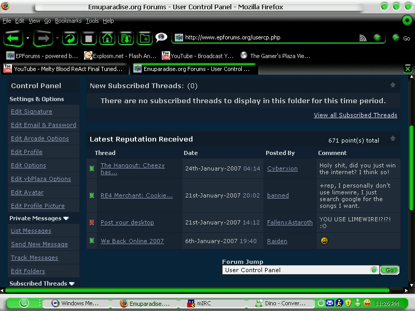Click the green Start button on taskbar
The image size is (415, 311).
click(x=24, y=303)
